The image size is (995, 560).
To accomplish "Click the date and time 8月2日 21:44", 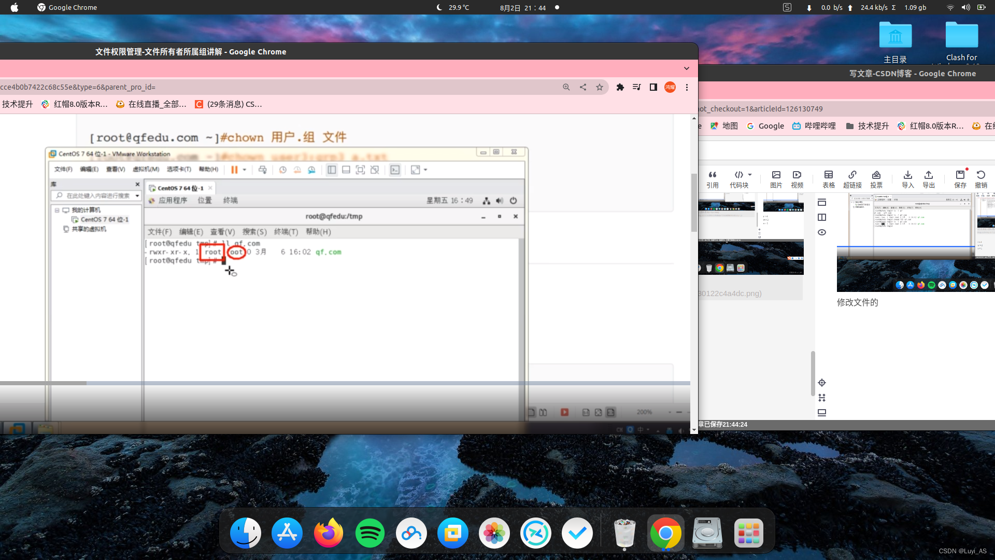I will pyautogui.click(x=522, y=8).
